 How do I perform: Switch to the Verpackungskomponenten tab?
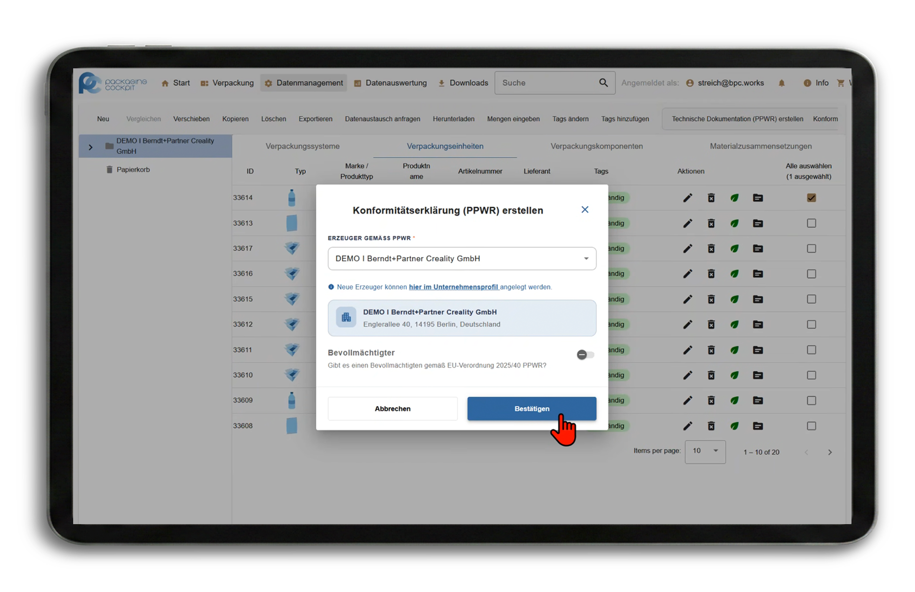[597, 146]
